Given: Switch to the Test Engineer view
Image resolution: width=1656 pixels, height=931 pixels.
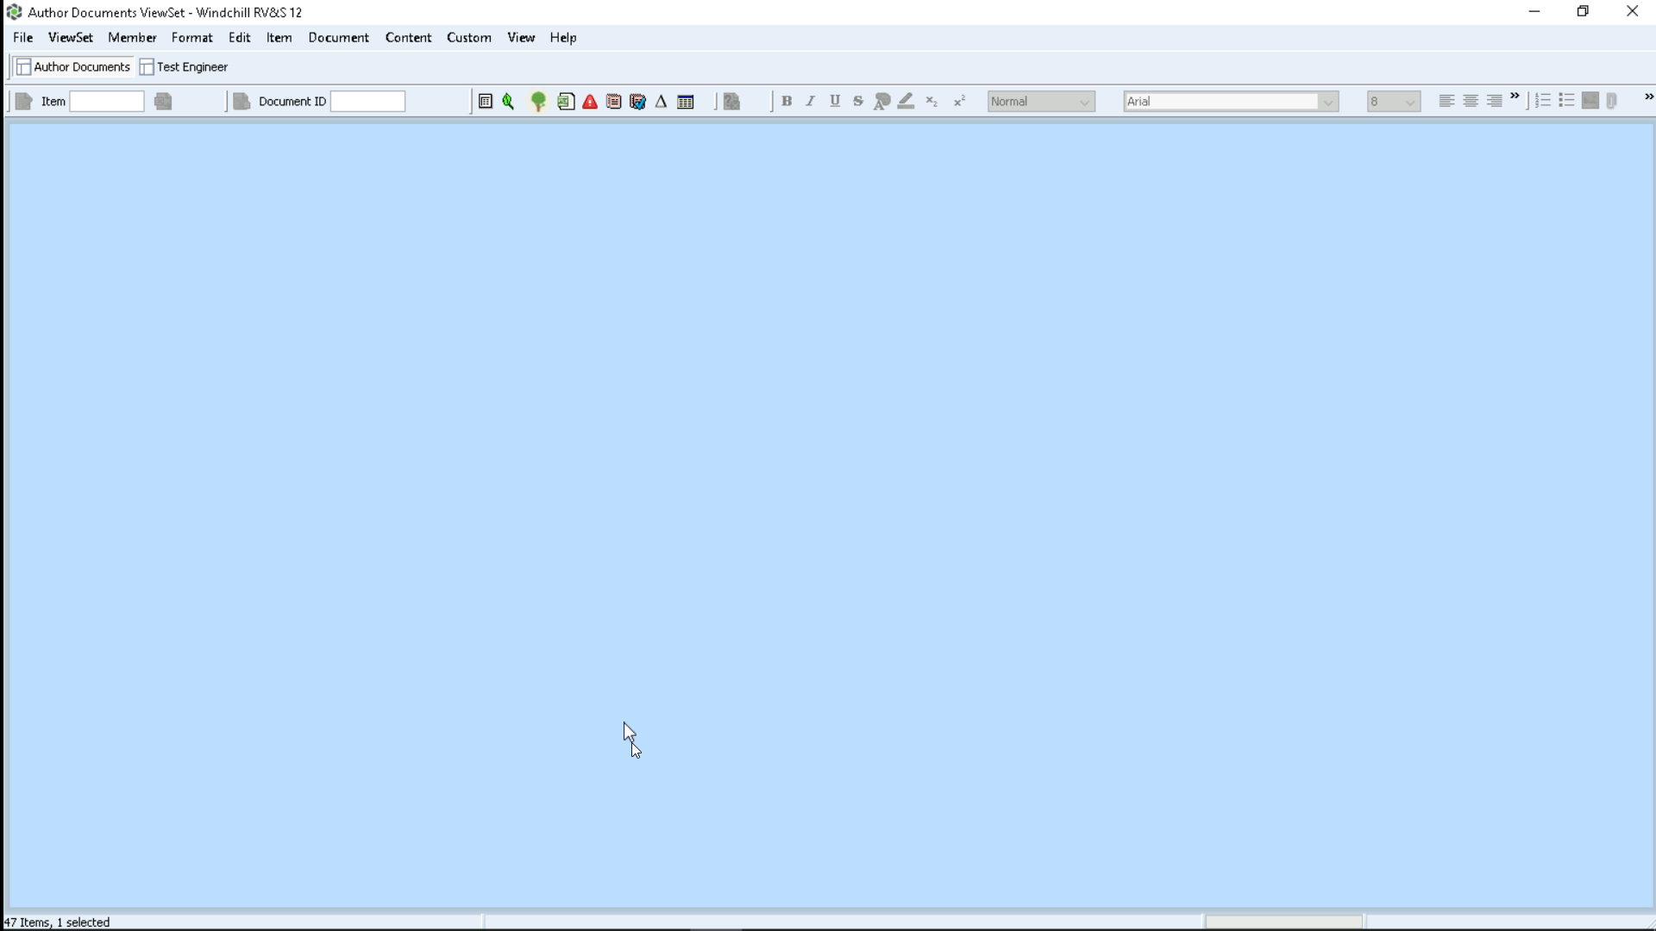Looking at the screenshot, I should tap(184, 67).
